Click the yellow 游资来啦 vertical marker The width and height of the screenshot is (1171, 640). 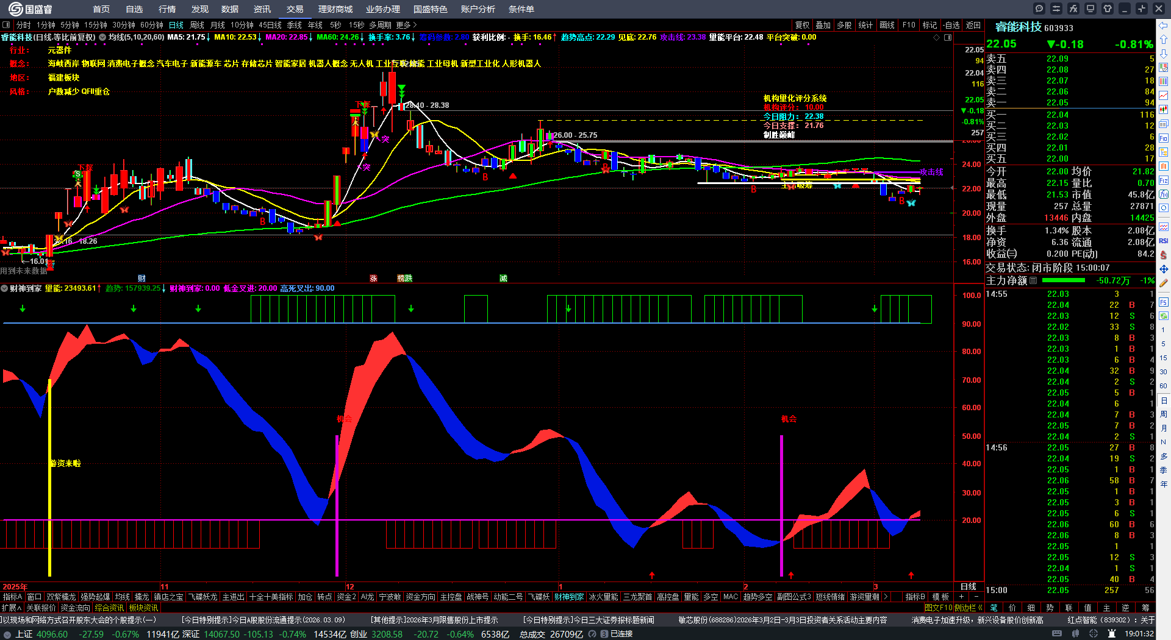tap(49, 477)
